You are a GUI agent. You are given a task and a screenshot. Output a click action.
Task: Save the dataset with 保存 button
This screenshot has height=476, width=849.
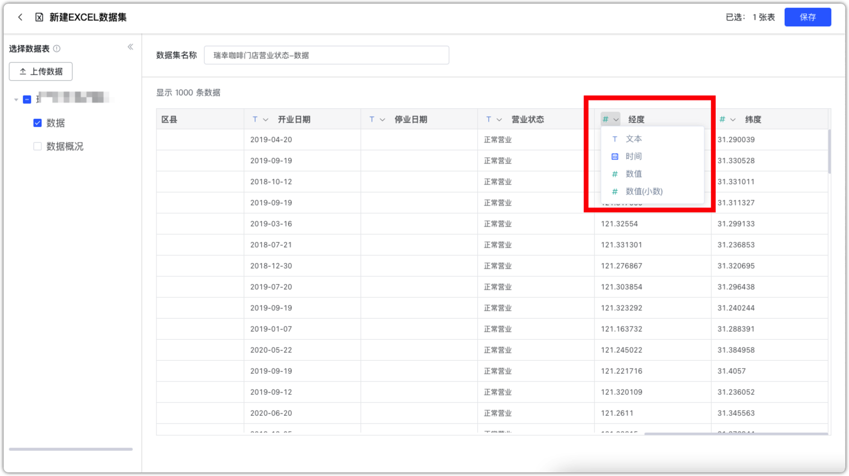[x=808, y=18]
